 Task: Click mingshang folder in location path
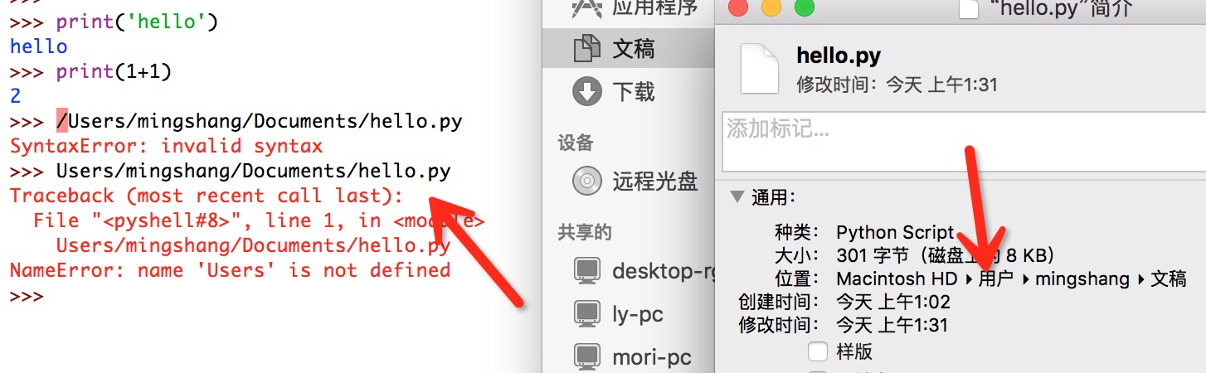[x=1082, y=279]
